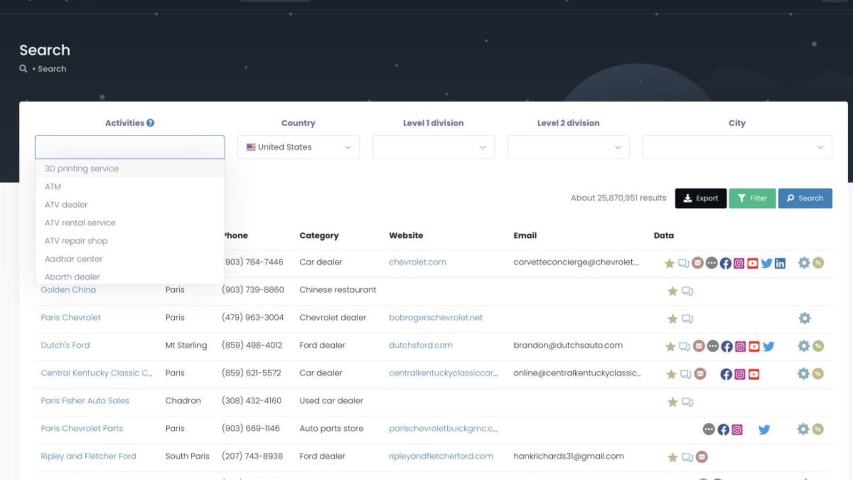The width and height of the screenshot is (853, 480).
Task: Select Aadhar center from the list
Action: coord(130,259)
